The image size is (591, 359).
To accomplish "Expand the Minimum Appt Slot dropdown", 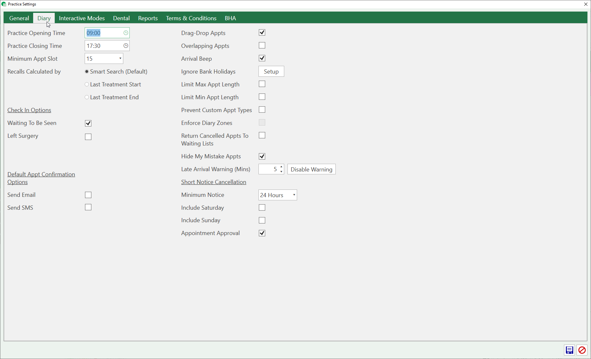I will 120,58.
